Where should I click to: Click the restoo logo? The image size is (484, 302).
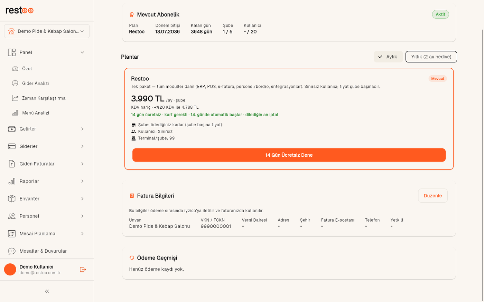20,10
